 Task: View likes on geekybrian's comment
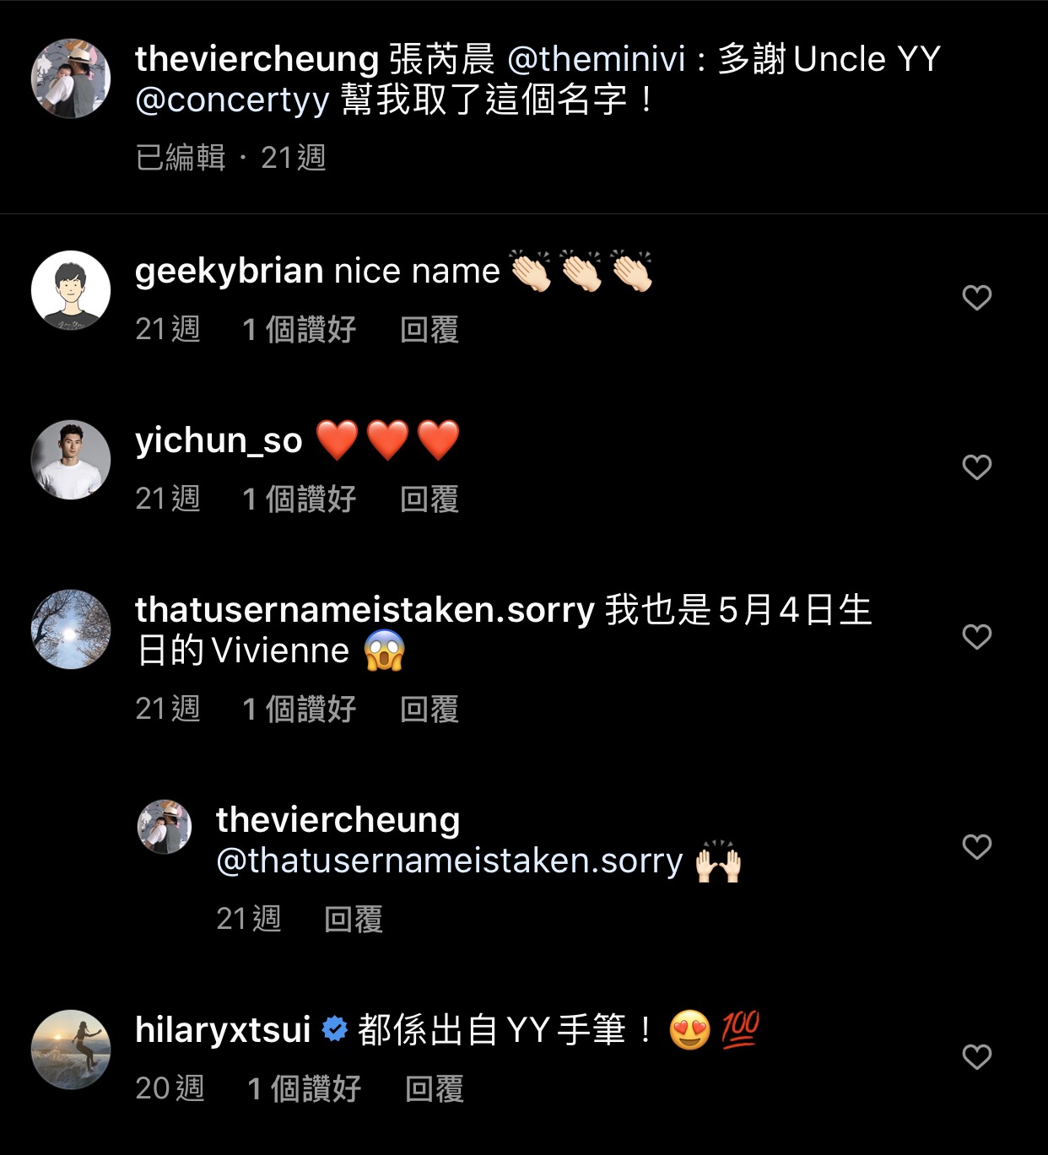299,330
